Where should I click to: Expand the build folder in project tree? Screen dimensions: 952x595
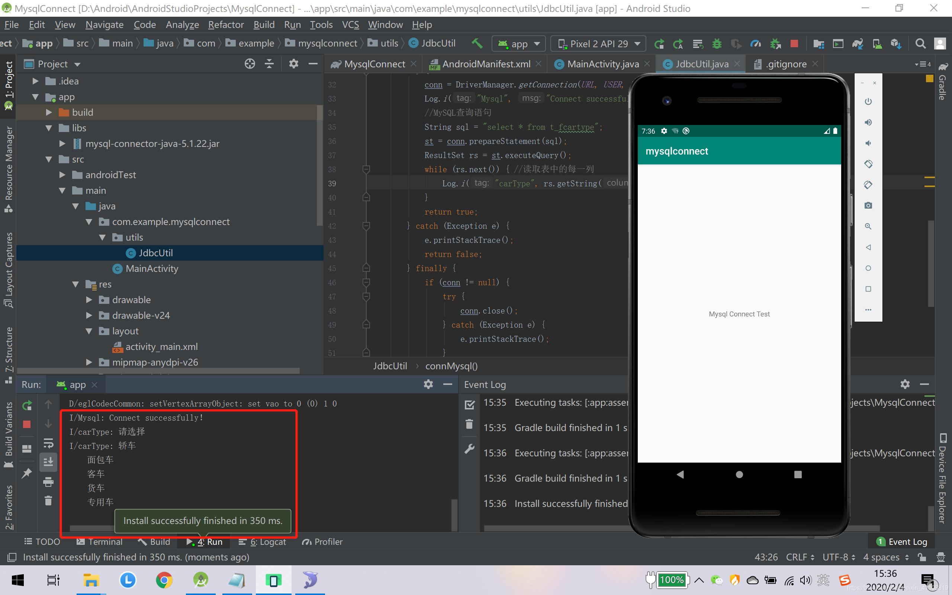click(x=49, y=113)
